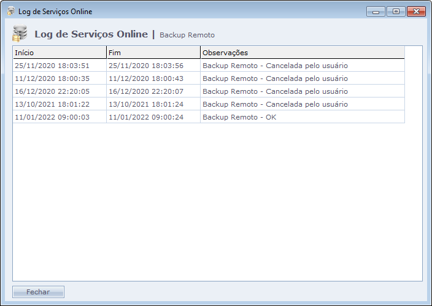Click end time 11/01/2022 09:00:24 cell
Image resolution: width=432 pixels, height=306 pixels.
146,117
